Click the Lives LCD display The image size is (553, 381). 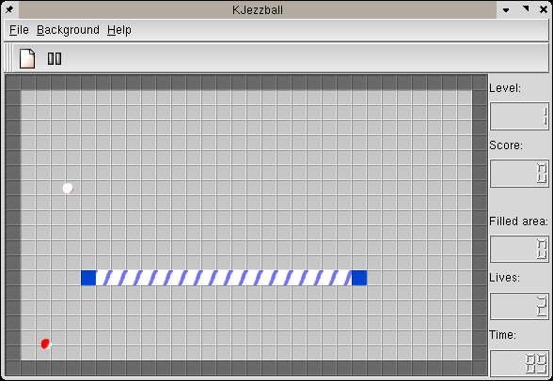(x=519, y=306)
